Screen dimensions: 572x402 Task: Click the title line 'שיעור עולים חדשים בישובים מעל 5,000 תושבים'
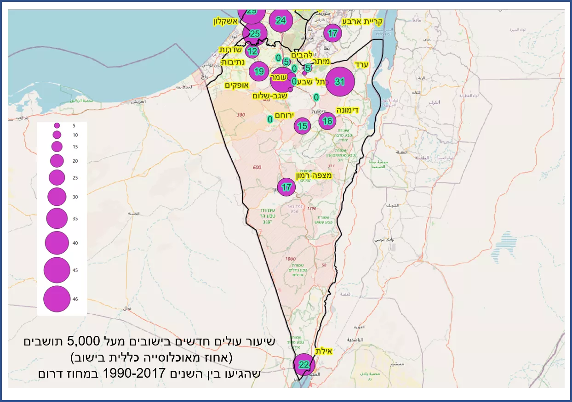pyautogui.click(x=149, y=341)
